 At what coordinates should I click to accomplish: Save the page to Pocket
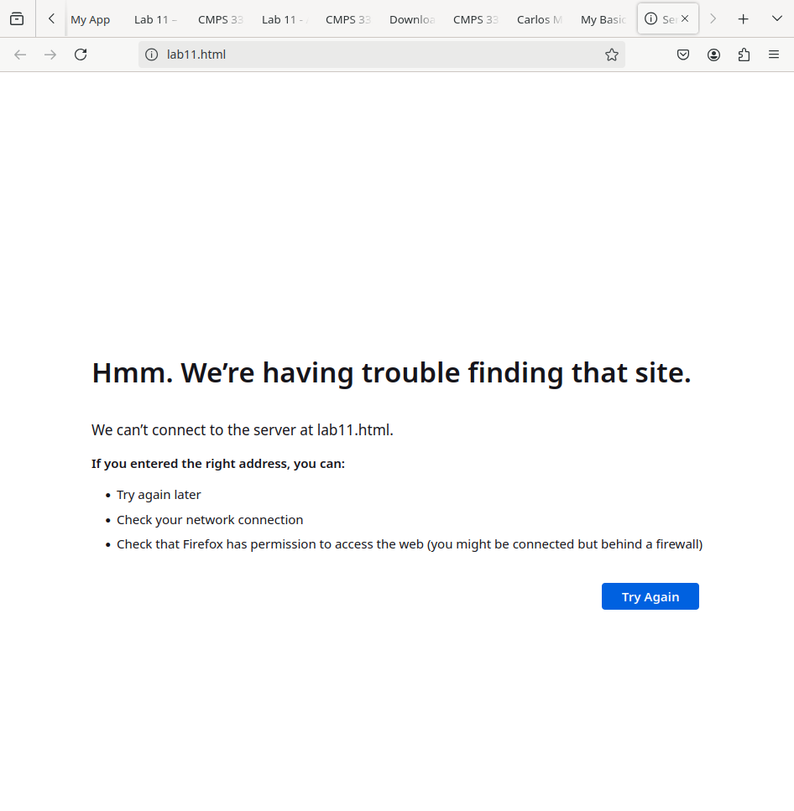pyautogui.click(x=683, y=55)
